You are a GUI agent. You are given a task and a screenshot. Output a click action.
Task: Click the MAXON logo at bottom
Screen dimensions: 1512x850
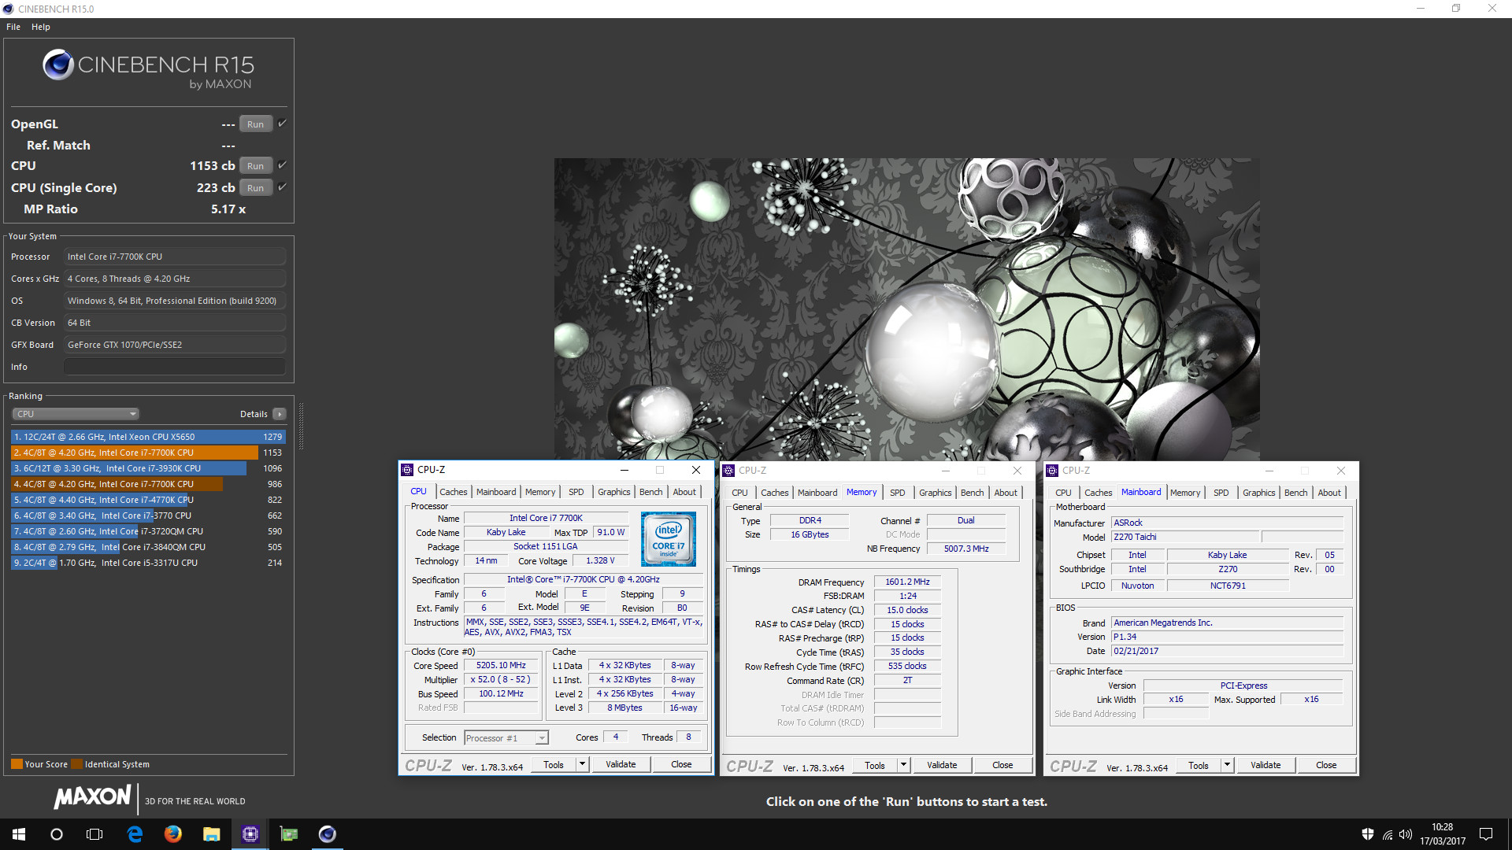tap(92, 797)
